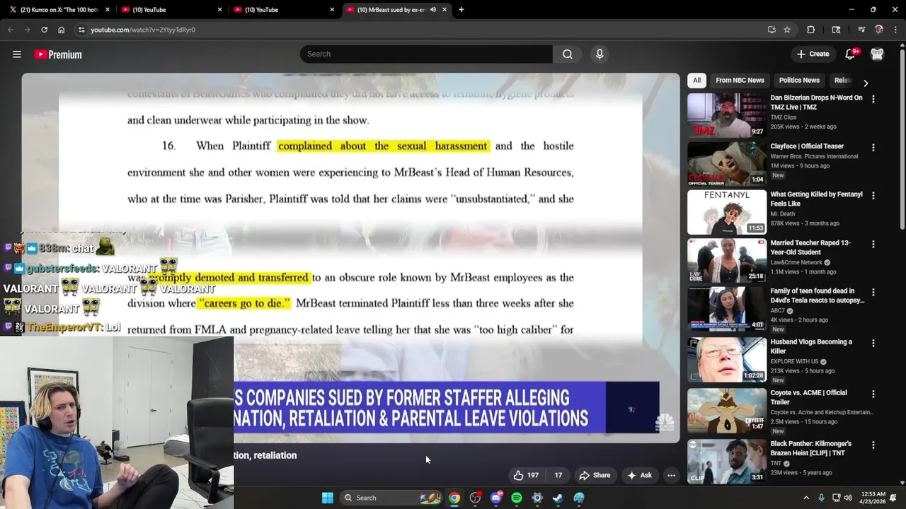The image size is (906, 509).
Task: Open Chrome from the taskbar
Action: point(454,498)
